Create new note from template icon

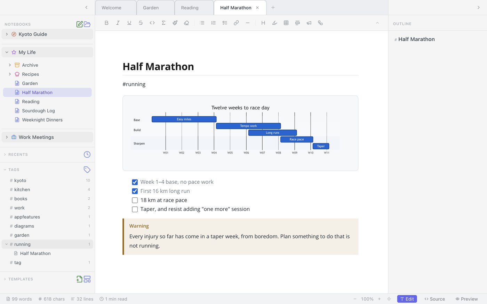point(80,279)
